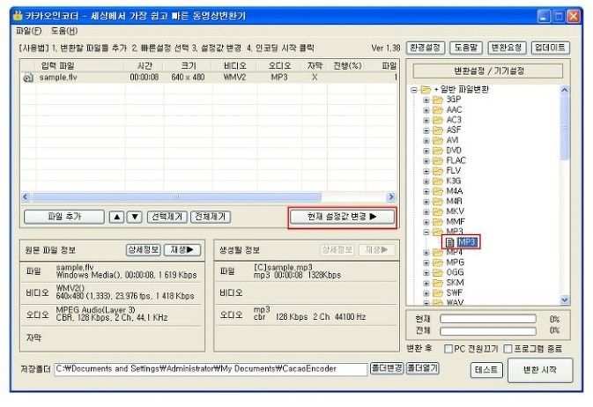Click the 선택제거 button

[167, 217]
